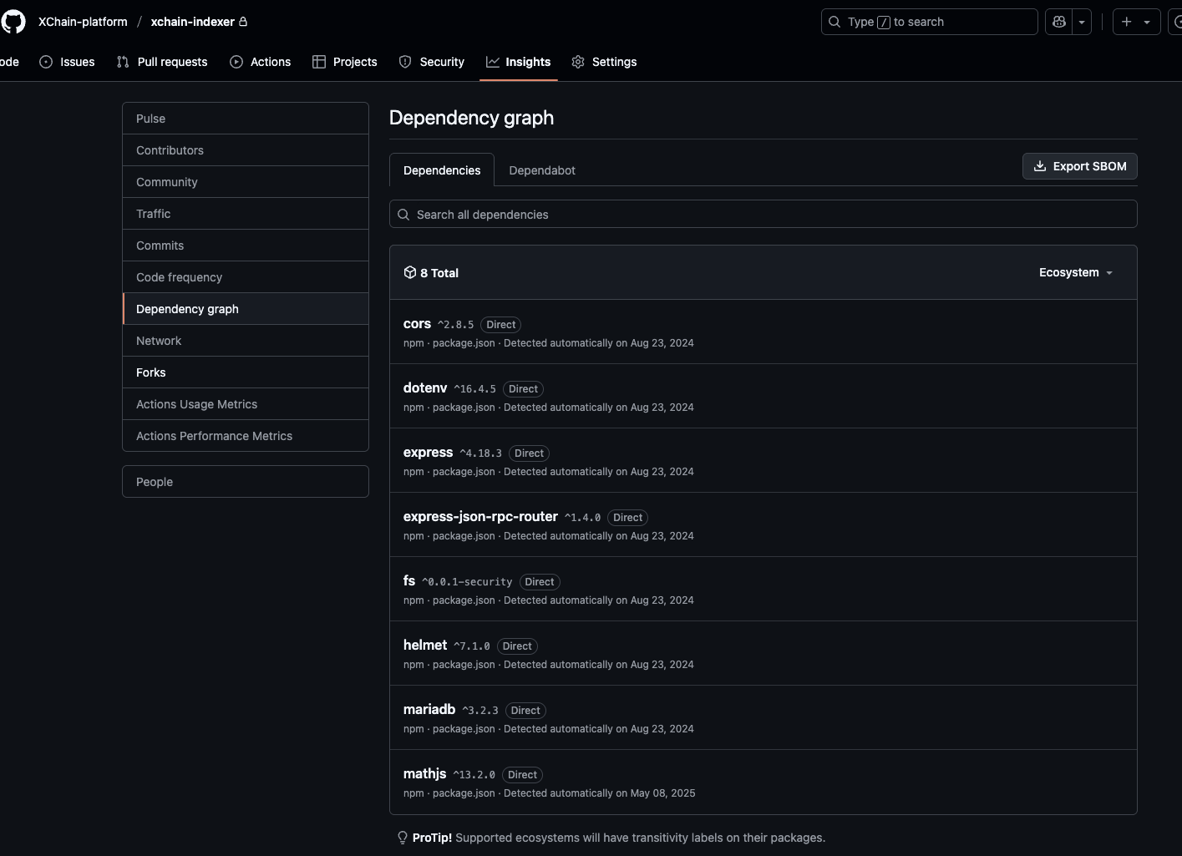Open XChain-platform organization link
Screen dimensions: 1182x856
[83, 22]
